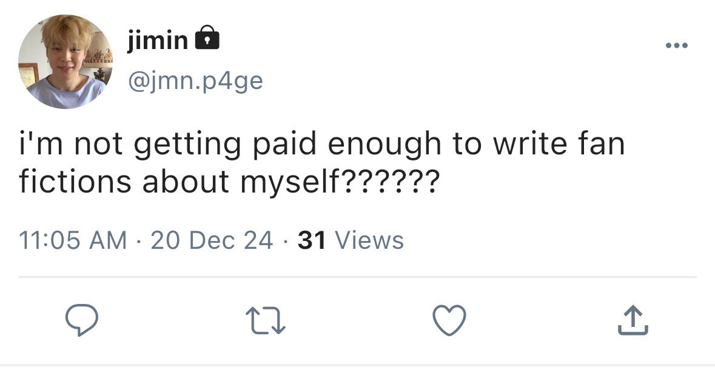715x376 pixels.
Task: Click the word "paid" in tweet text
Action: [x=284, y=144]
